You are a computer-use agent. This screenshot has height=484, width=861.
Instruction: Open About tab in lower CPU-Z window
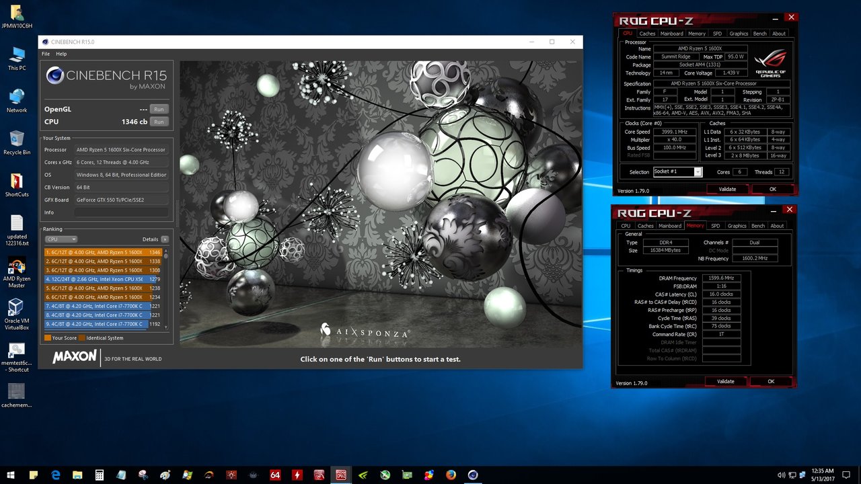pyautogui.click(x=778, y=226)
